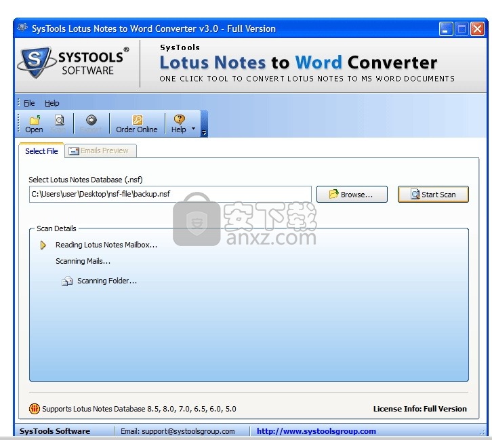Click the Lotus Notes database path field
This screenshot has height=440, width=492.
click(170, 194)
